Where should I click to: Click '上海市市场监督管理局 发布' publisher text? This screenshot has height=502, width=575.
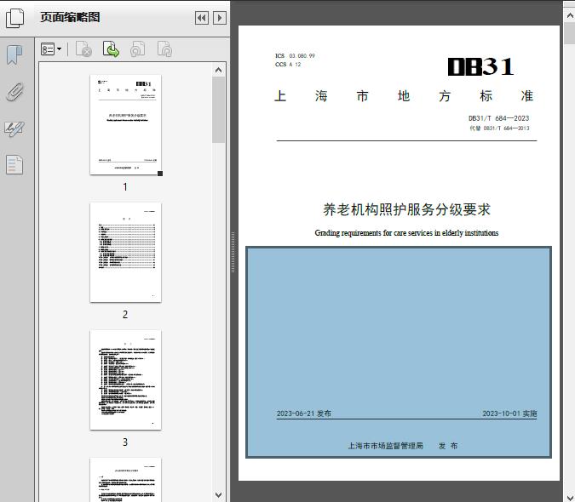point(403,446)
